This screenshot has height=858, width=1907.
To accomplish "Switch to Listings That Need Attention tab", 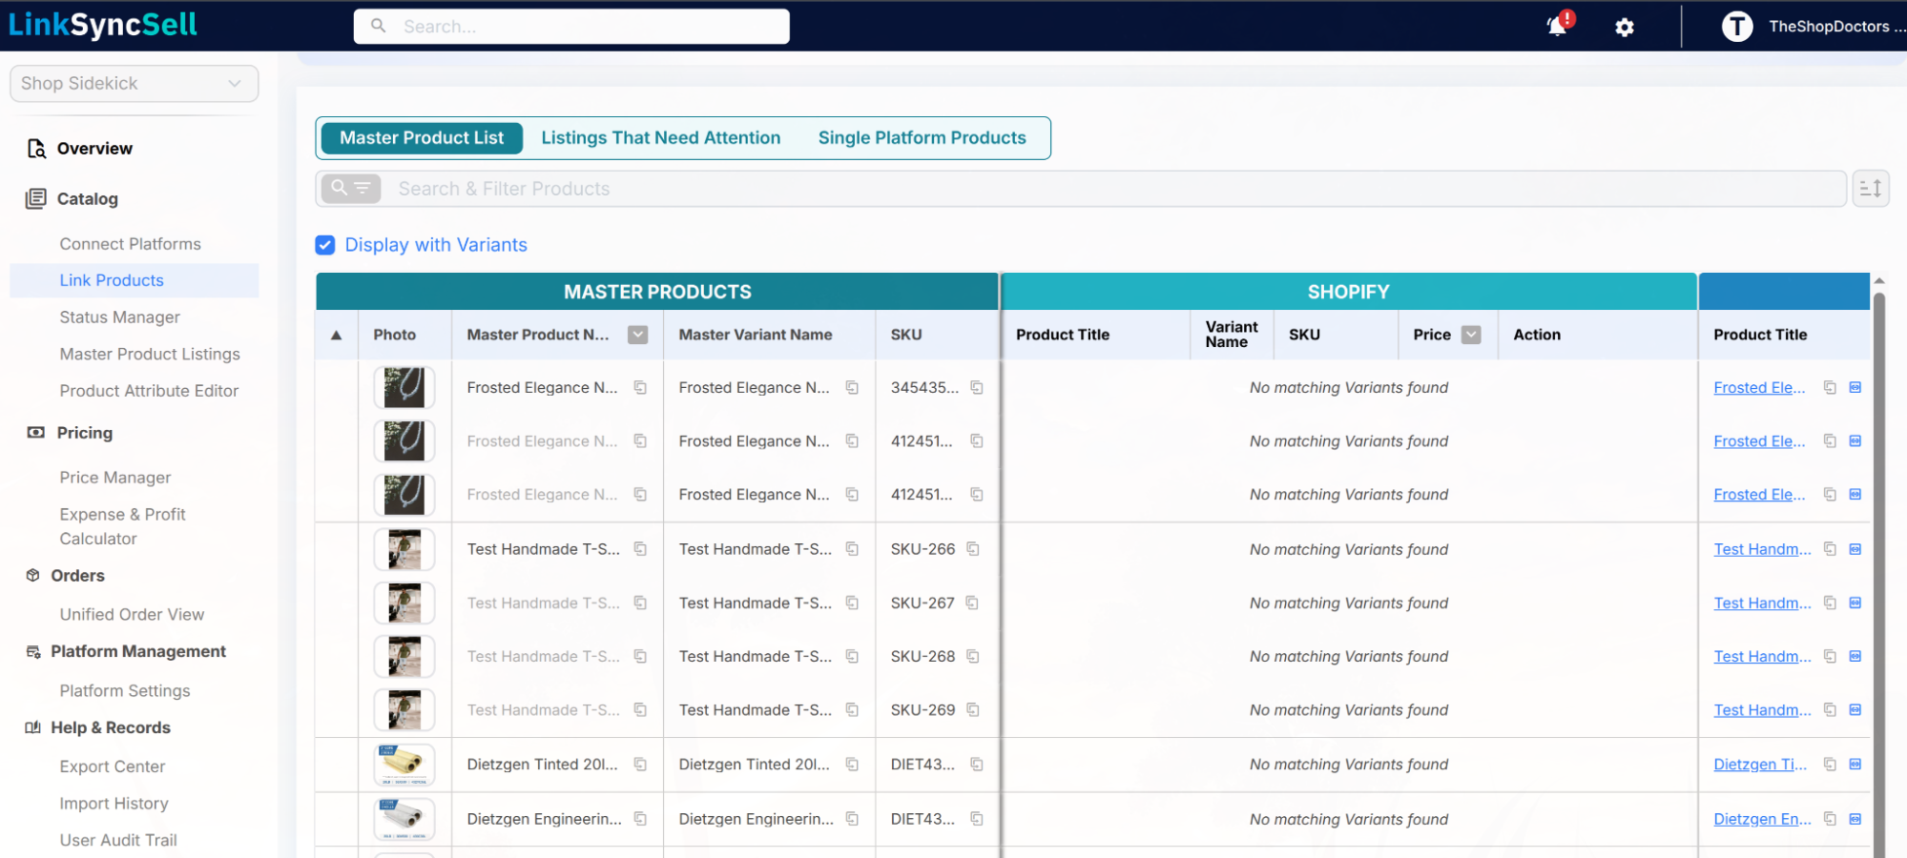I will [661, 138].
